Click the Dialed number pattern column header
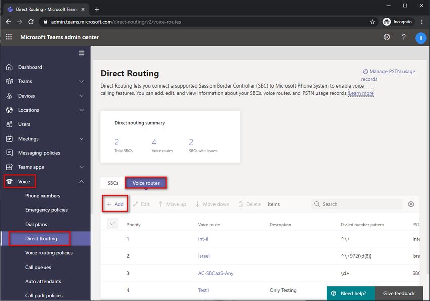This screenshot has width=430, height=301. [362, 225]
